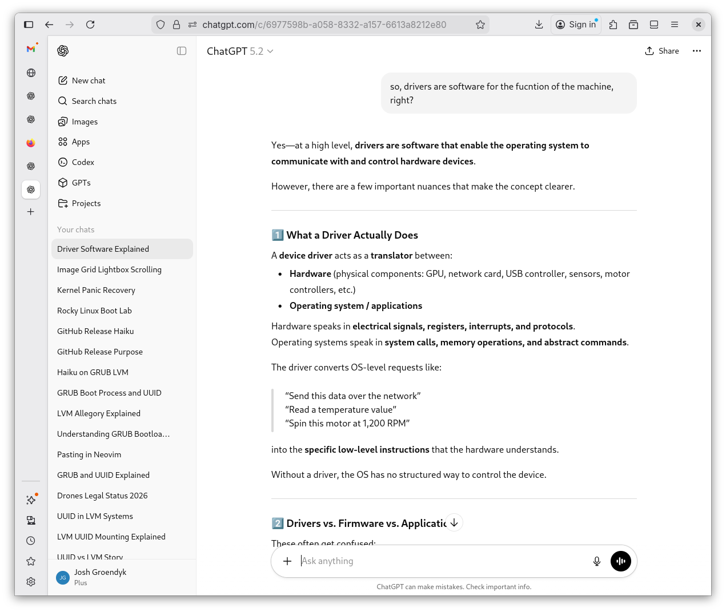Collapse the ChatGPT sidebar panel
This screenshot has height=612, width=726.
point(182,51)
